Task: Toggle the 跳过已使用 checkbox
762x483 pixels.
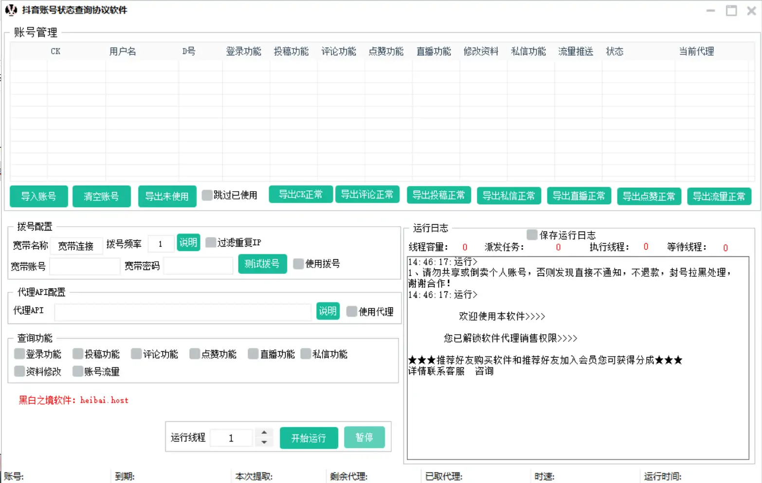Action: 207,195
